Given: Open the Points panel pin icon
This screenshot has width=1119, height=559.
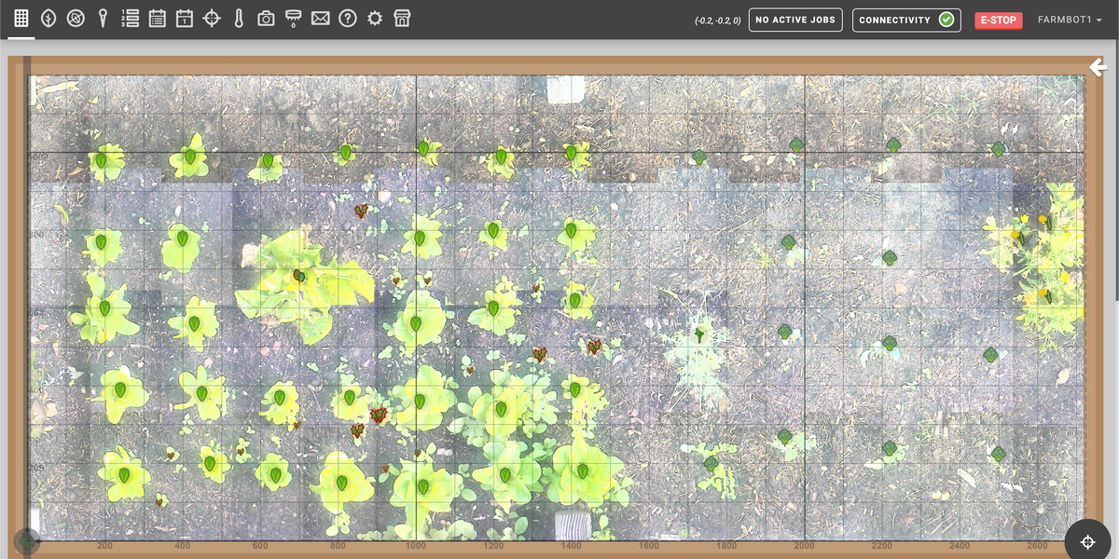Looking at the screenshot, I should (x=103, y=19).
